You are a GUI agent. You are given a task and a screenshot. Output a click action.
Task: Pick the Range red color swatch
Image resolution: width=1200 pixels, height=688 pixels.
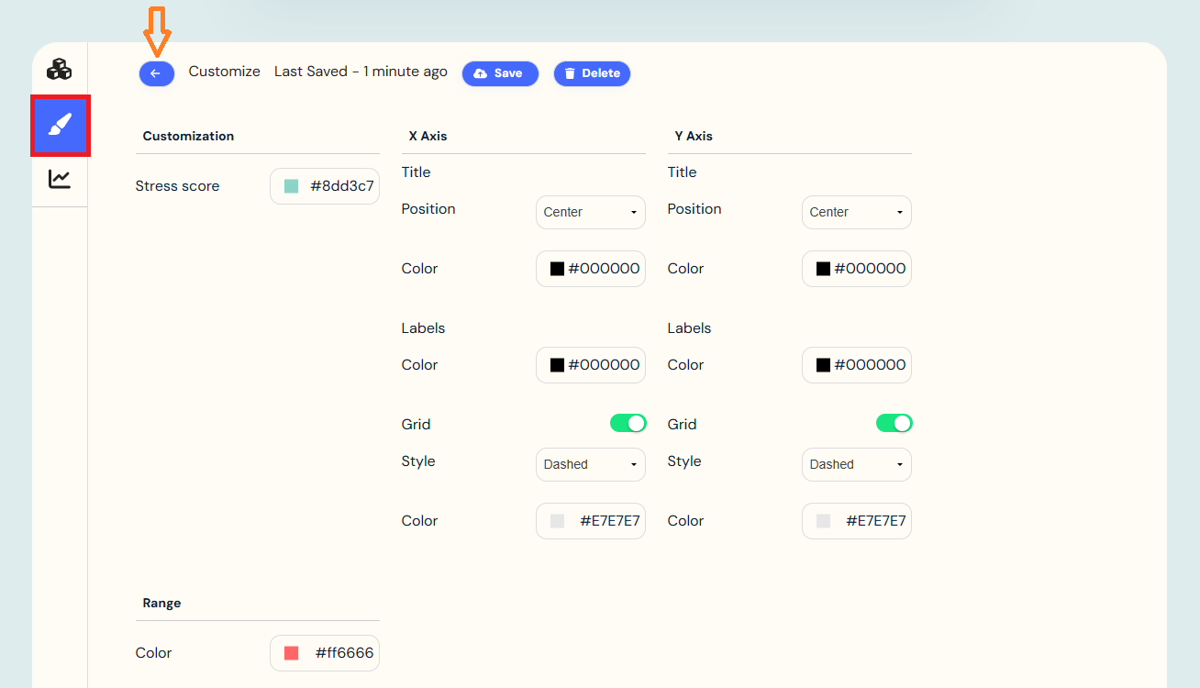click(x=291, y=653)
